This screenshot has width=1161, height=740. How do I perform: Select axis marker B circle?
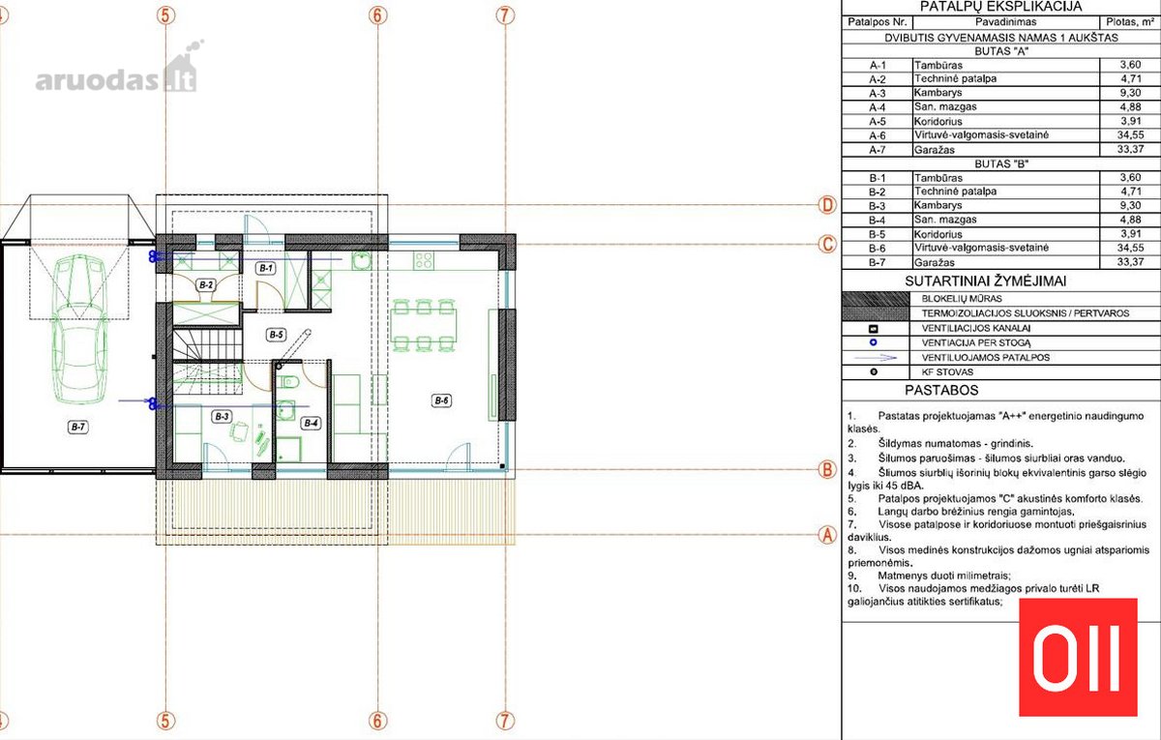pos(827,470)
